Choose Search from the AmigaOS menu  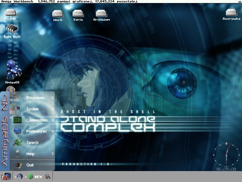click(x=32, y=143)
